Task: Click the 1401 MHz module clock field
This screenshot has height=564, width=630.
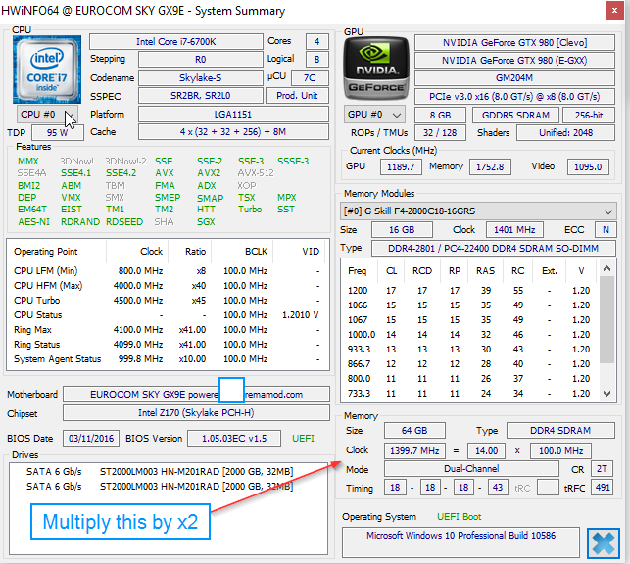Action: pyautogui.click(x=514, y=230)
